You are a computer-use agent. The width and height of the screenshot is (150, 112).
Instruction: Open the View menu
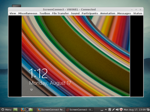click(x=13, y=13)
